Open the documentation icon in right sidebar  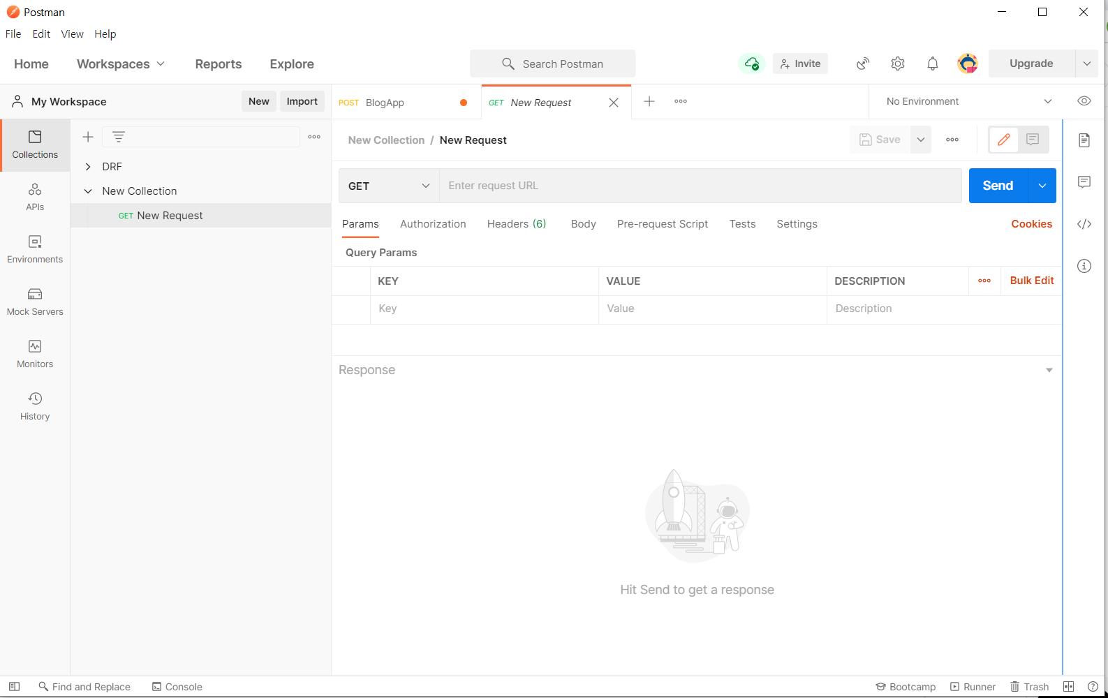[x=1084, y=140]
